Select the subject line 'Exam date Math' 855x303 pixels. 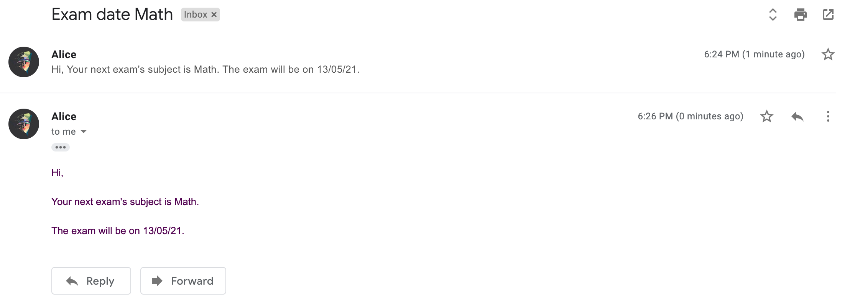coord(112,14)
